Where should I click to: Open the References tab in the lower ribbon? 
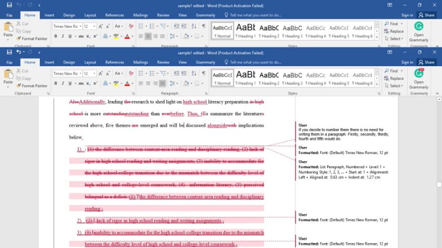coord(114,62)
